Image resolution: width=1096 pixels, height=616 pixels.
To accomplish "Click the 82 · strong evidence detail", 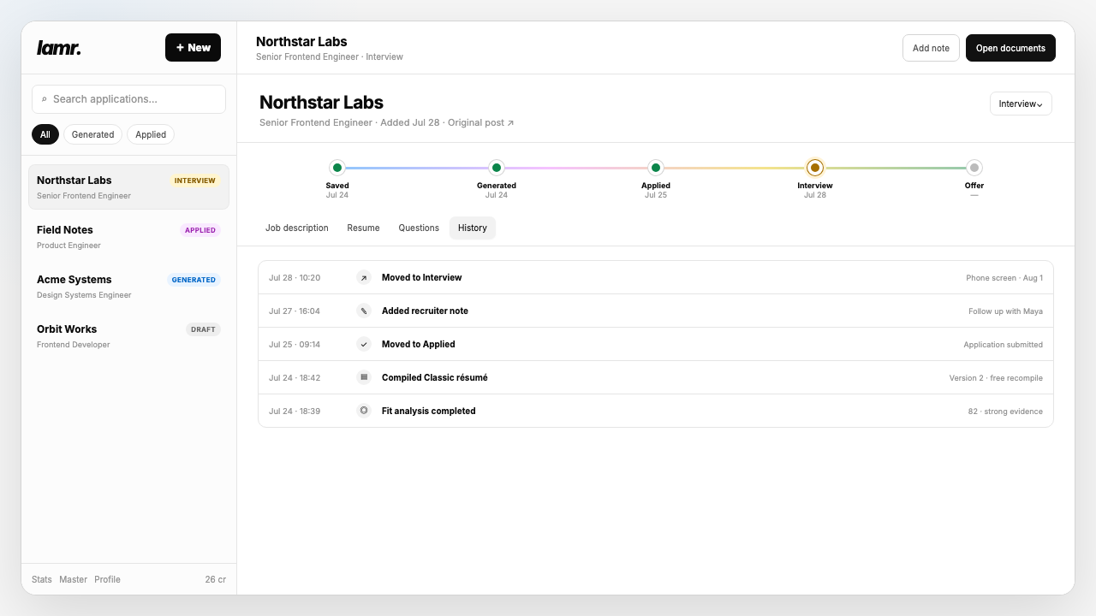I will tap(1005, 412).
